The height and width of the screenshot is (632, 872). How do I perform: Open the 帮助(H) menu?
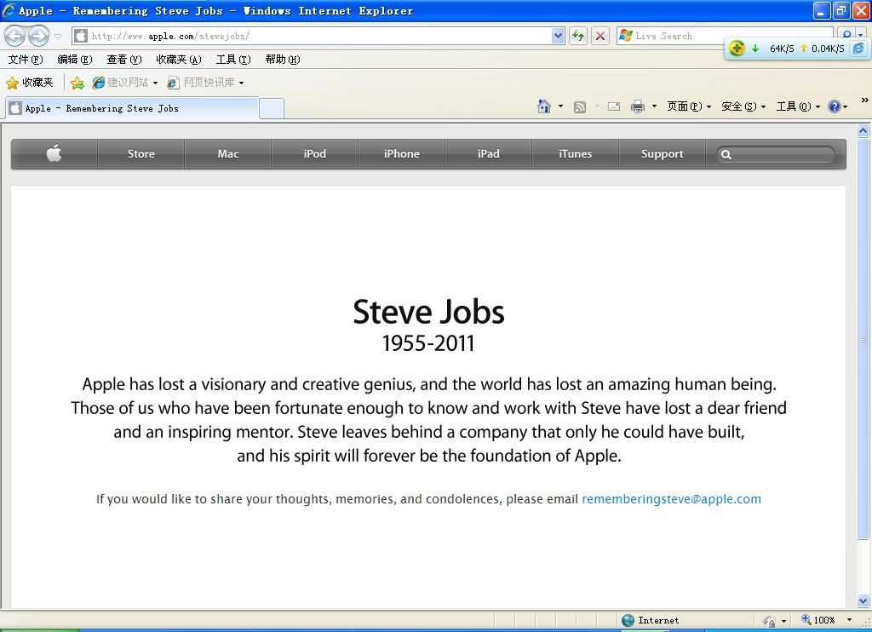click(283, 59)
